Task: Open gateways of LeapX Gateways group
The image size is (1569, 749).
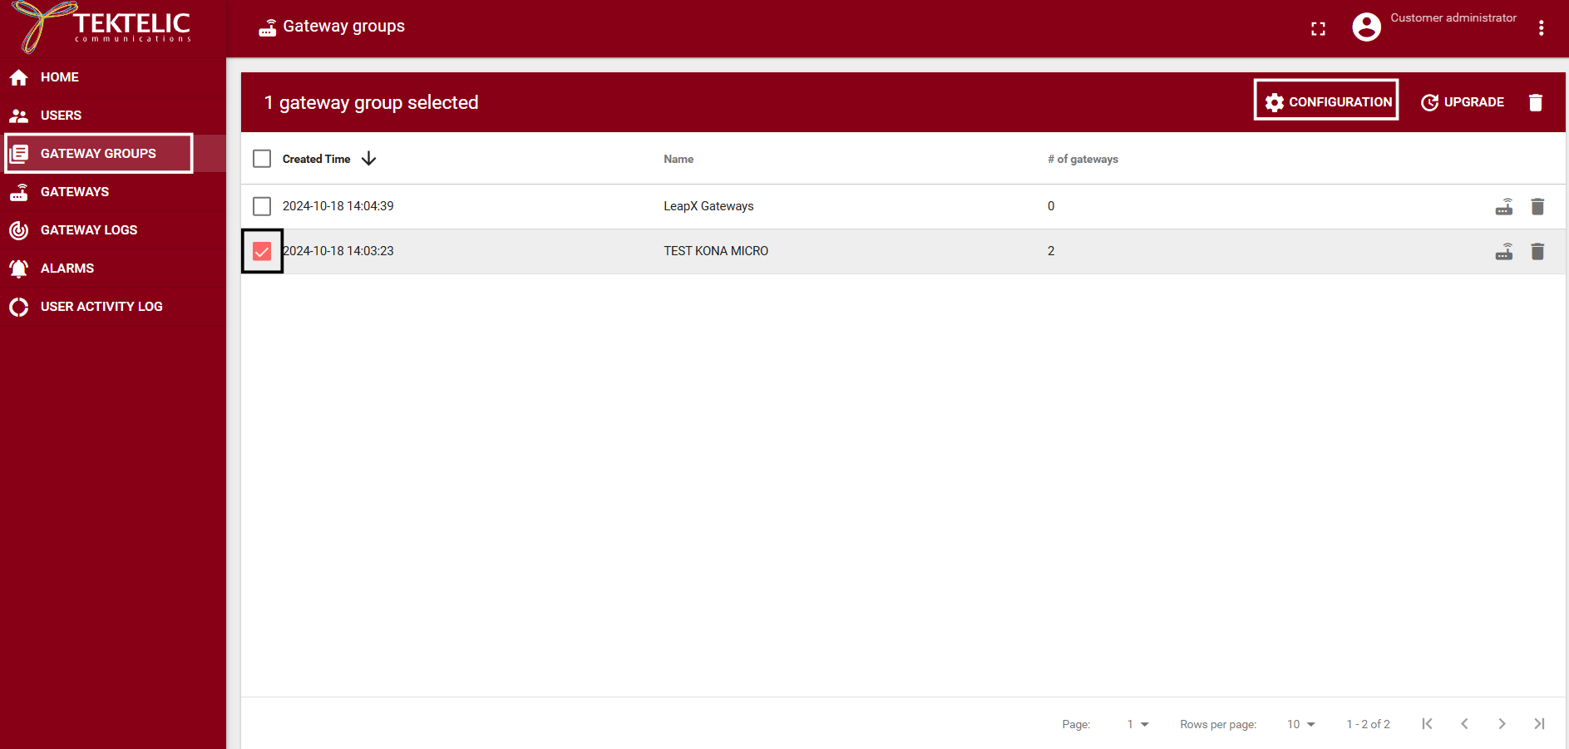Action: click(x=1503, y=207)
